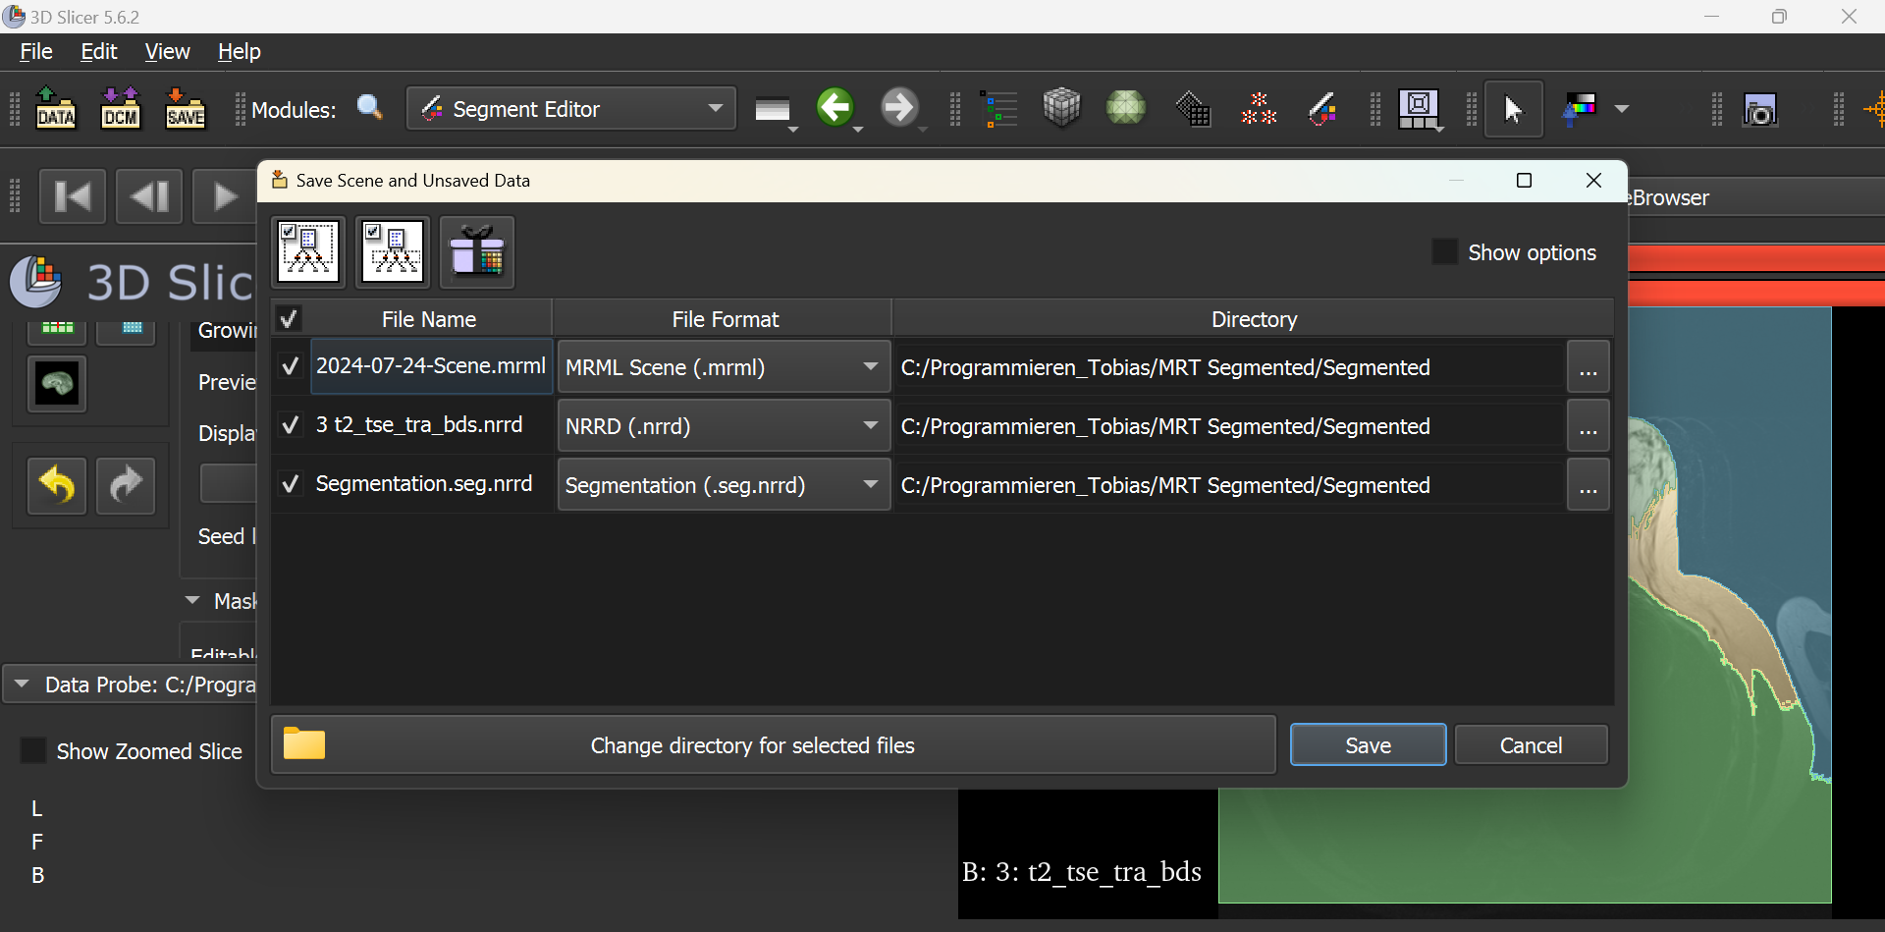1885x932 pixels.
Task: Click the Save button in dialog
Action: [1367, 745]
